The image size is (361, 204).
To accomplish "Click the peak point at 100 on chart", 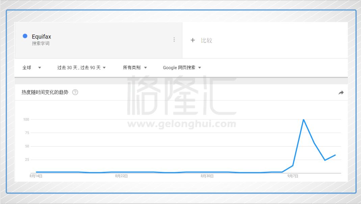I will coord(304,119).
